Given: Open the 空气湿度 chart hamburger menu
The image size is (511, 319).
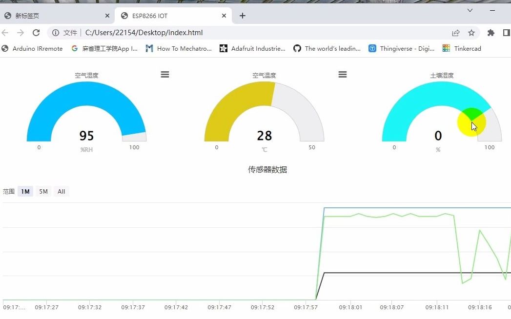Looking at the screenshot, I should pyautogui.click(x=165, y=74).
